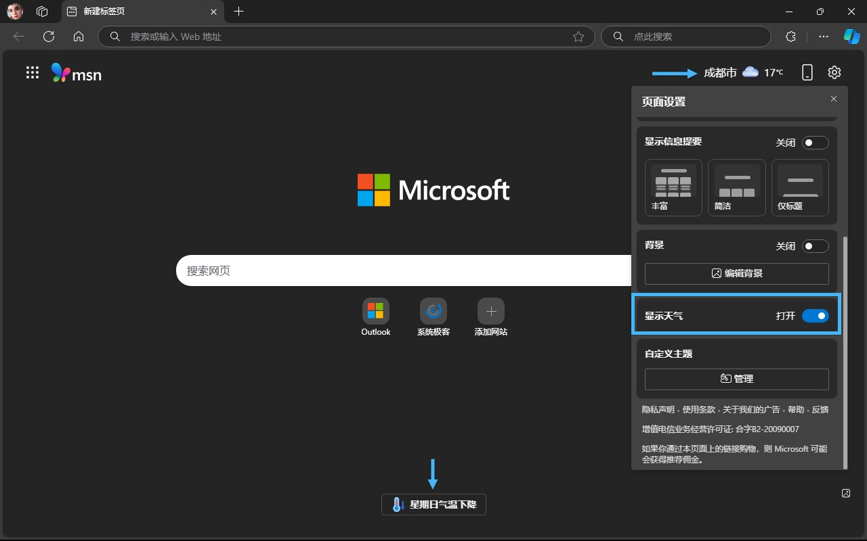The height and width of the screenshot is (541, 867).
Task: Open the tab actions workspace icon
Action: 42,11
